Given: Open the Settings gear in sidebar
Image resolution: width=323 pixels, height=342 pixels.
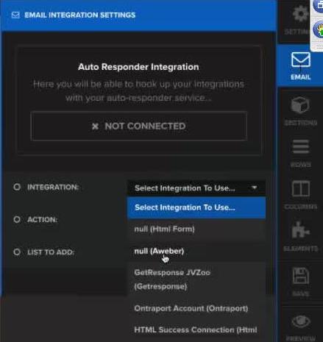Looking at the screenshot, I should tap(300, 13).
